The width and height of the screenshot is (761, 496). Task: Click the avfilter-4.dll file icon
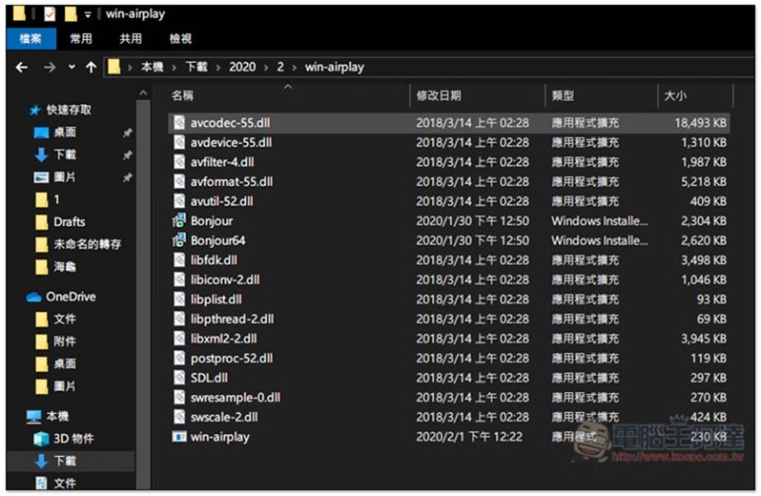(179, 162)
